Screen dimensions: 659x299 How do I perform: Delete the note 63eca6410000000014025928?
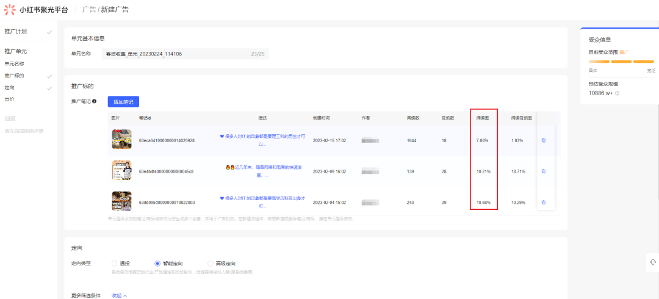tap(543, 140)
